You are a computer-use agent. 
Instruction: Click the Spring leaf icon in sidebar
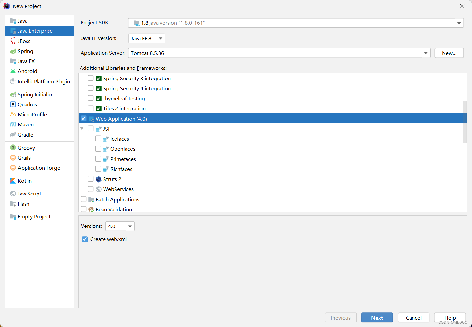click(13, 51)
